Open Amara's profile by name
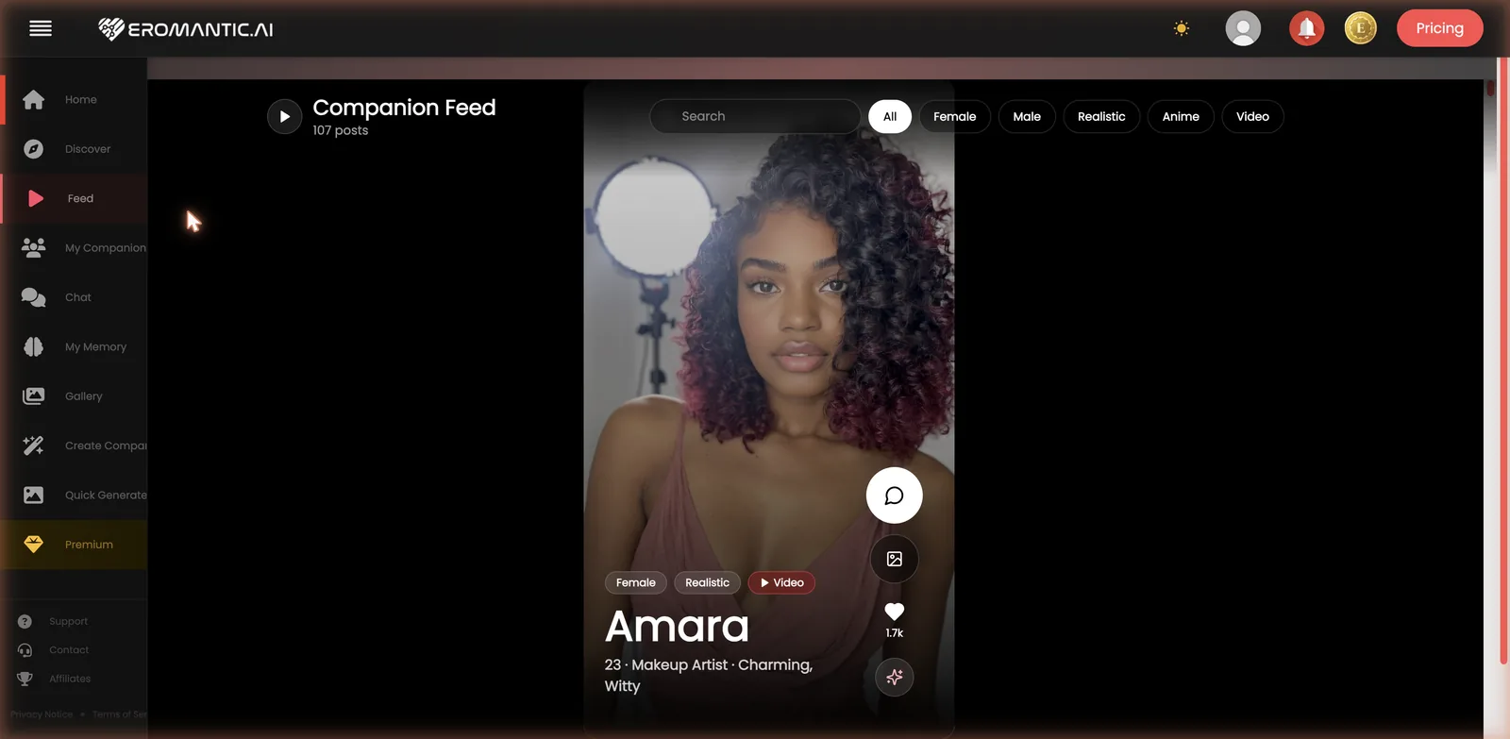The height and width of the screenshot is (739, 1510). [x=677, y=627]
